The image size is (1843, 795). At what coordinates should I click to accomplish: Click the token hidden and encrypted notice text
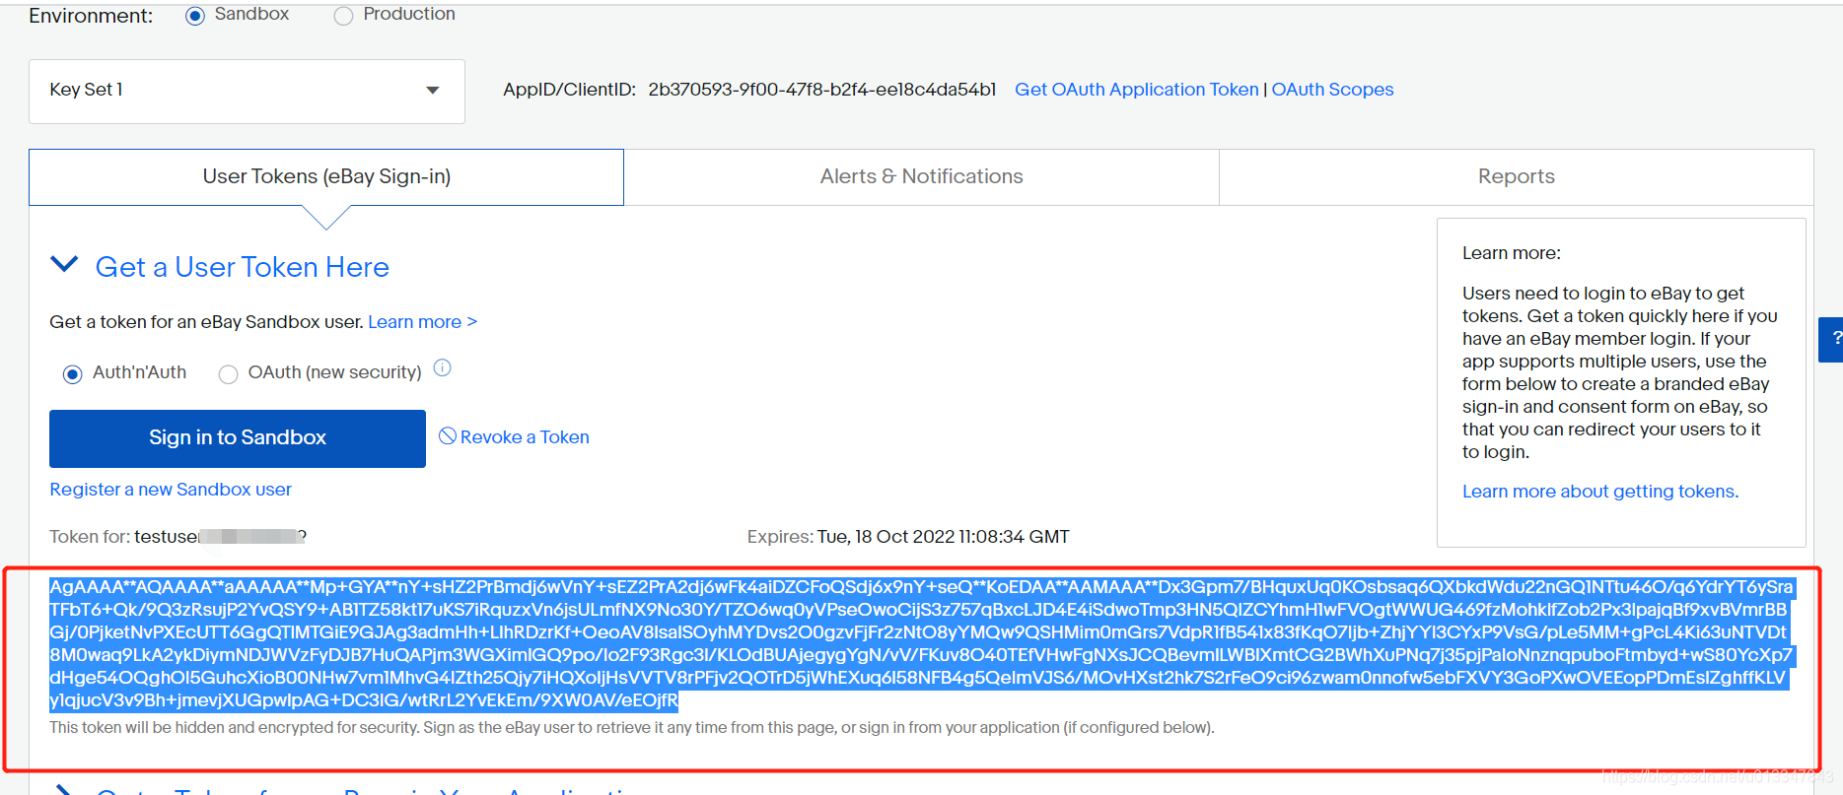pos(632,728)
